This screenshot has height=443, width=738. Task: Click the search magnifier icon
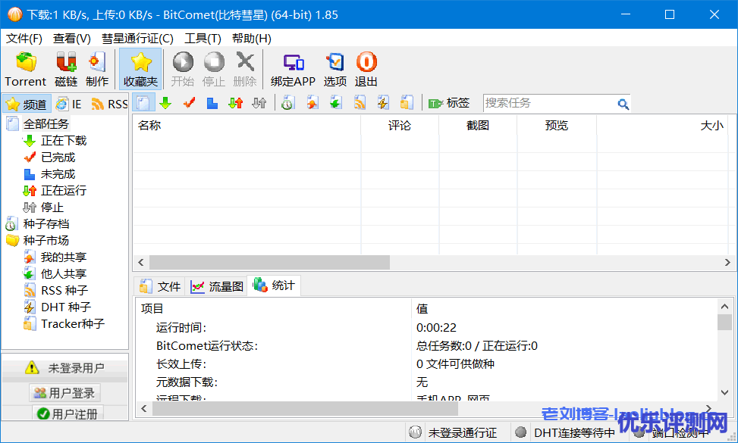623,104
